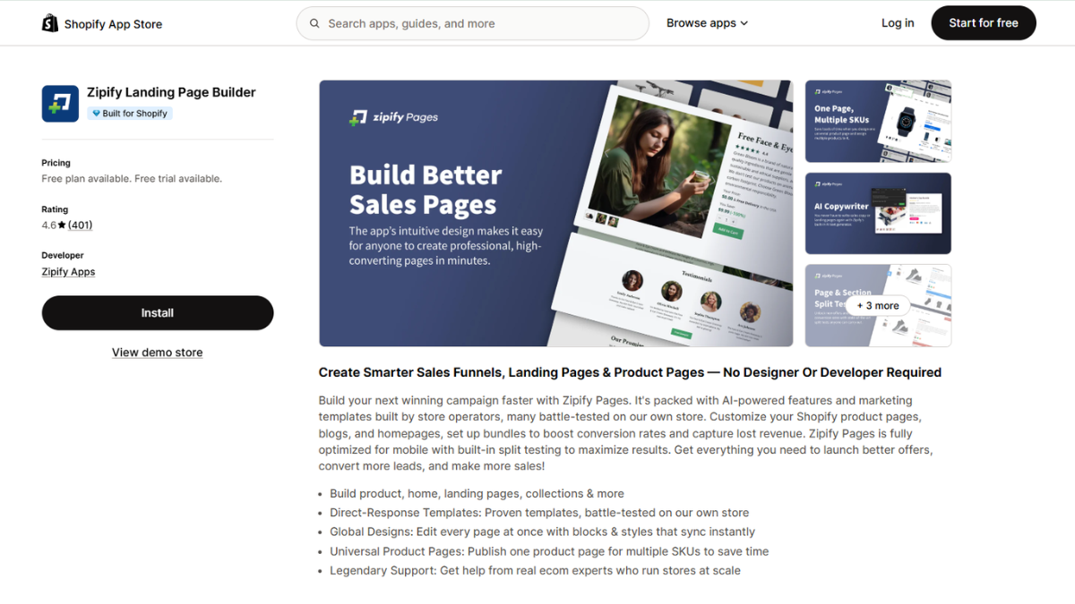This screenshot has width=1075, height=604.
Task: Click the Shopify bag logo icon
Action: [x=50, y=23]
